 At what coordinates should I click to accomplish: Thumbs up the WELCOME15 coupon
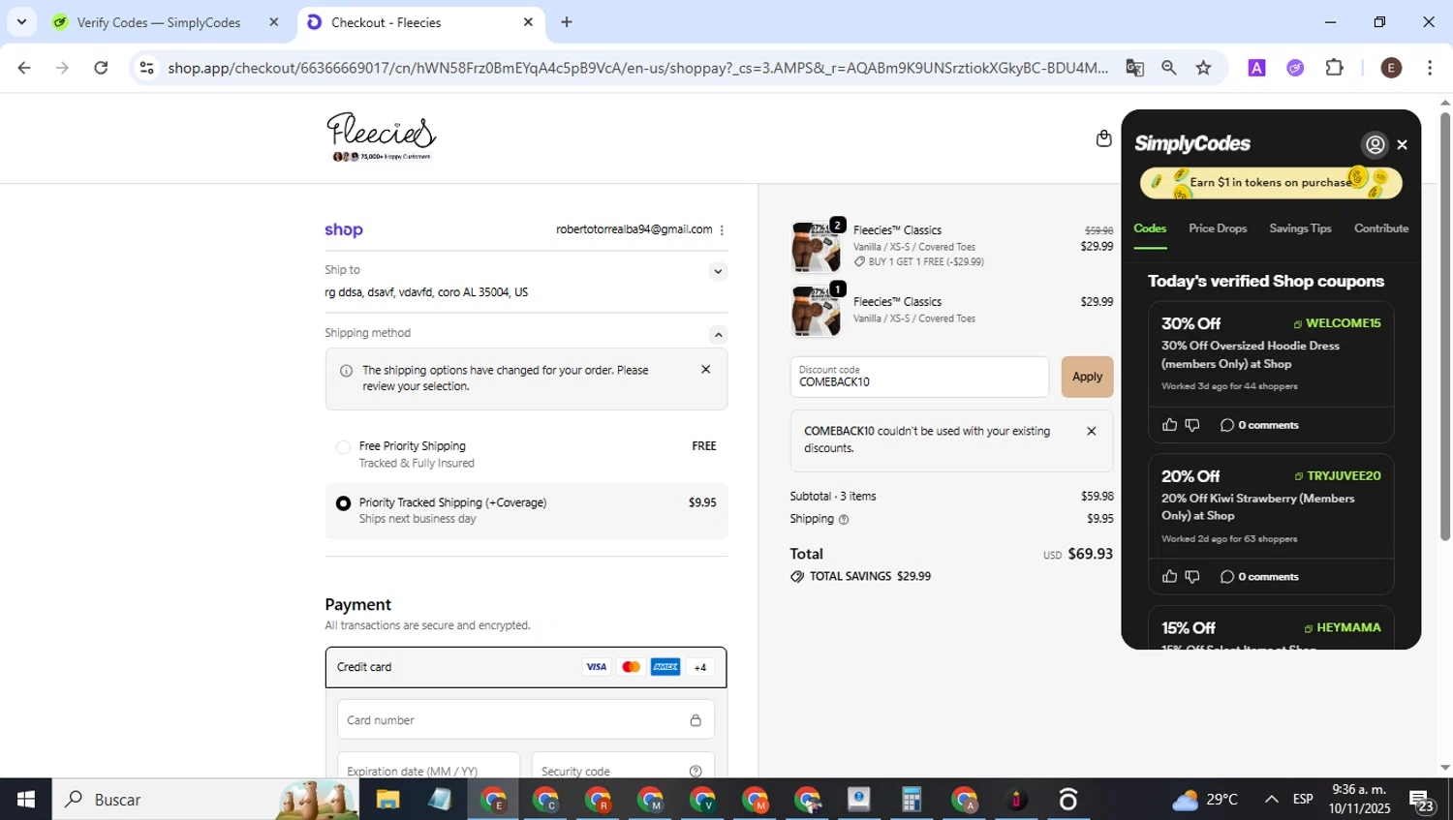point(1169,425)
